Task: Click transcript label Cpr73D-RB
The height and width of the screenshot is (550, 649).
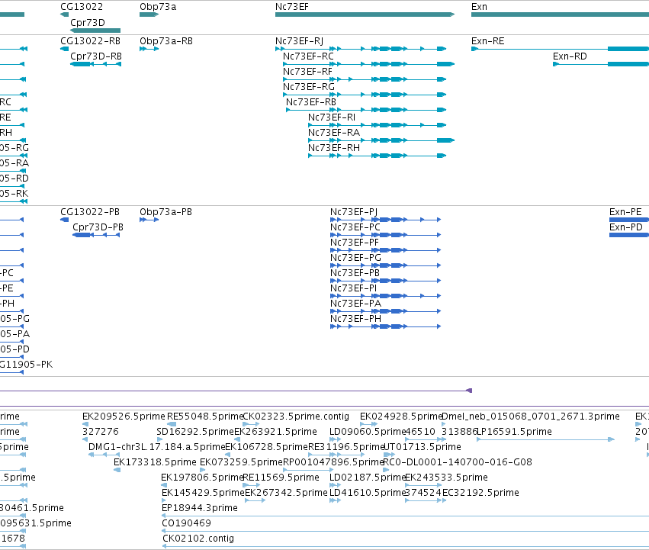Action: click(x=96, y=56)
